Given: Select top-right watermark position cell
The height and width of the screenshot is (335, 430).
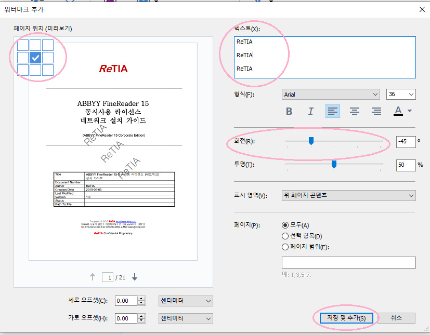Looking at the screenshot, I should click(x=48, y=45).
